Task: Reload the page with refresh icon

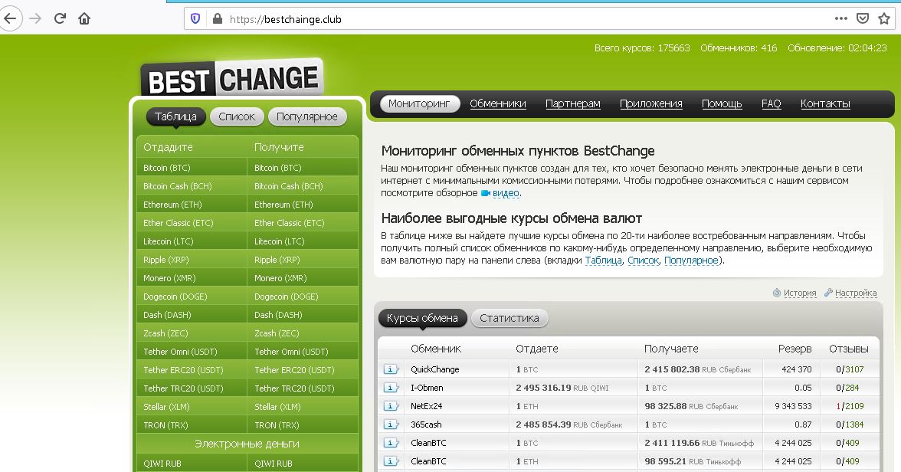Action: click(x=60, y=18)
